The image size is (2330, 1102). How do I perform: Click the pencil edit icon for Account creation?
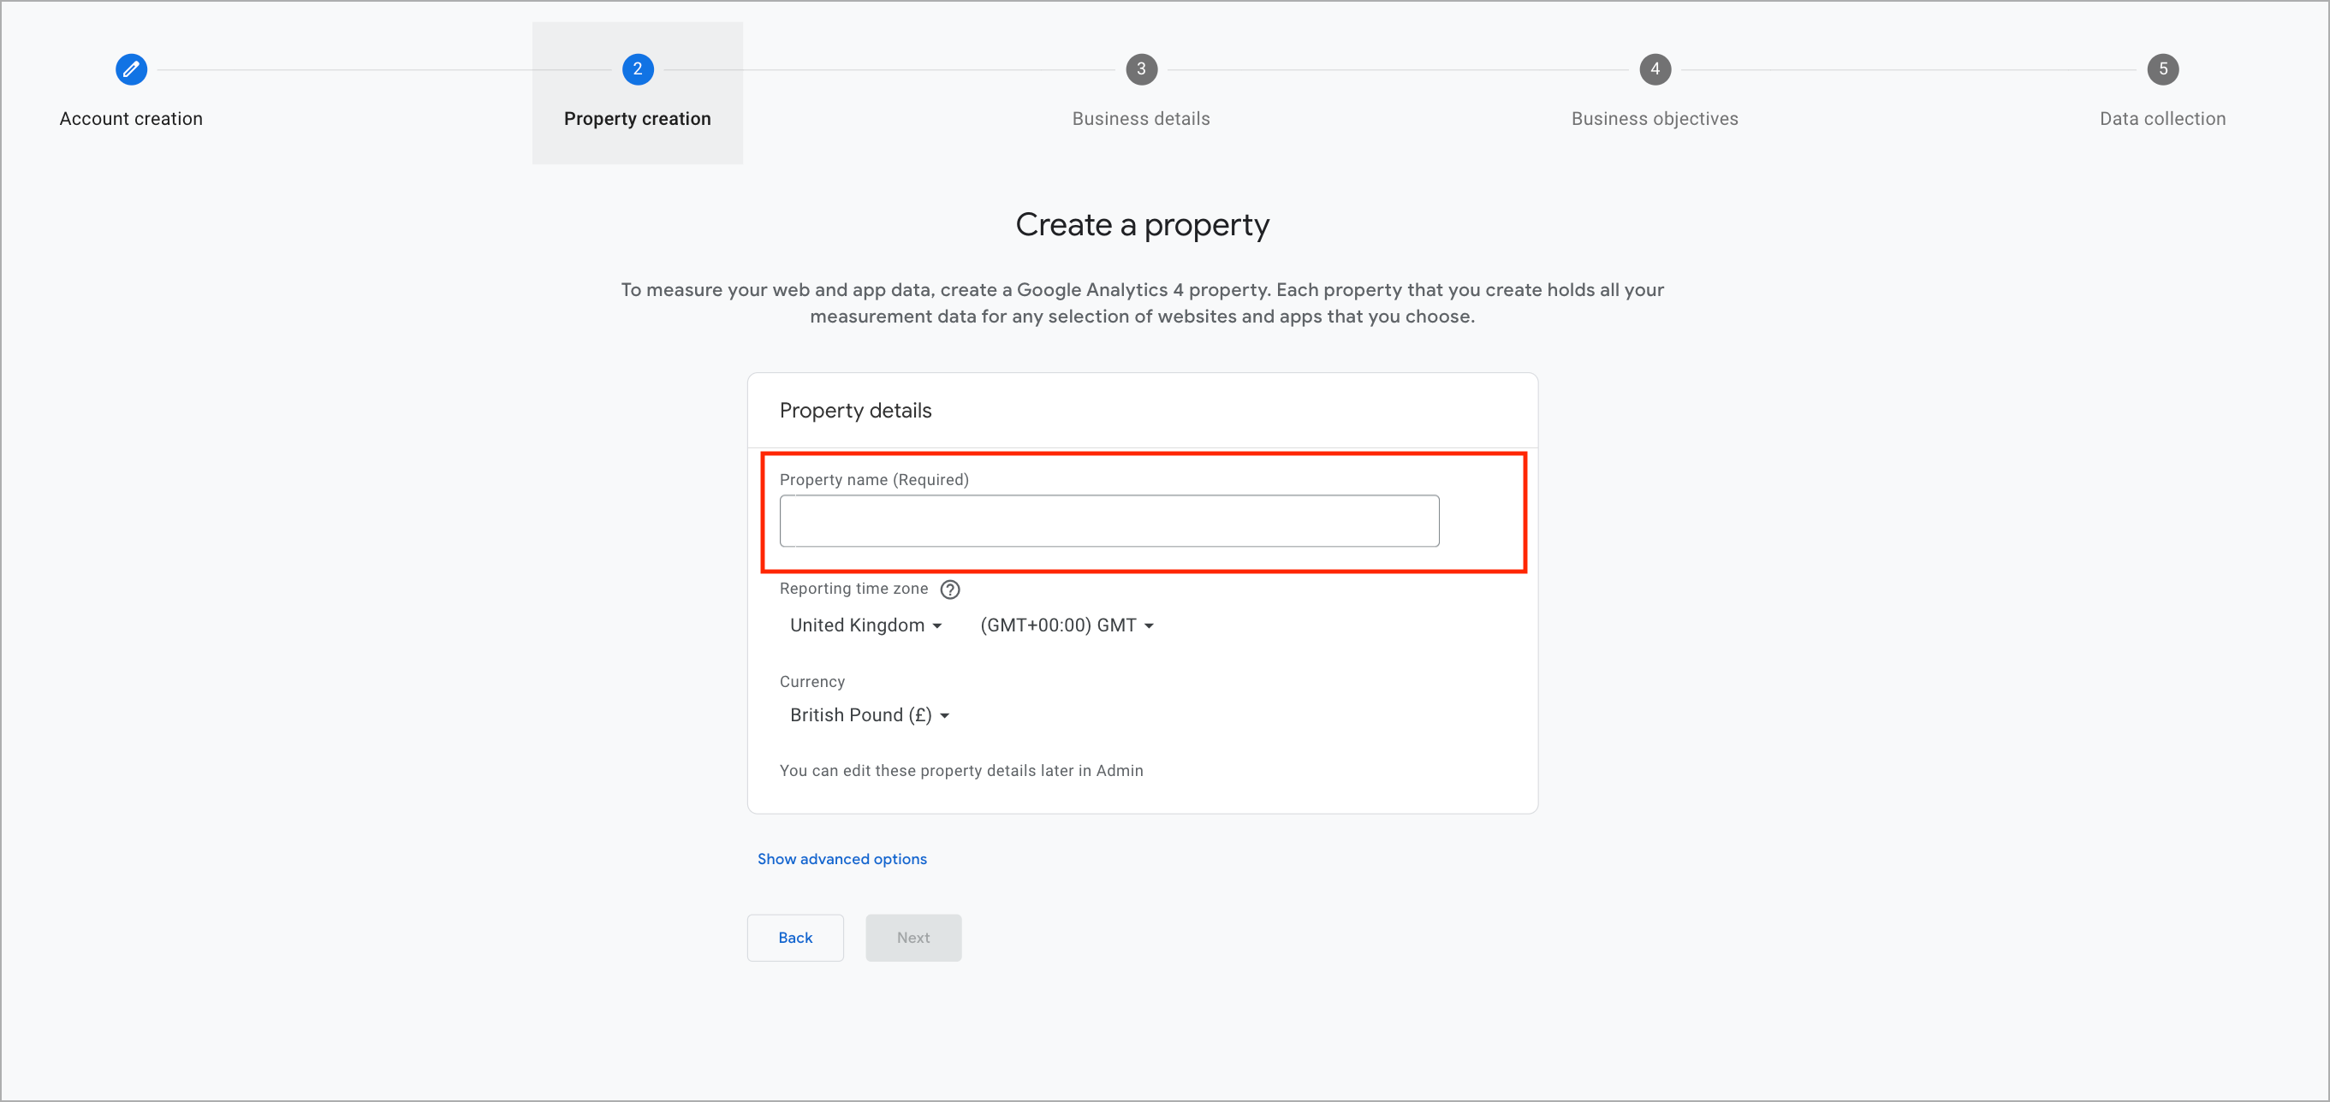pos(131,68)
